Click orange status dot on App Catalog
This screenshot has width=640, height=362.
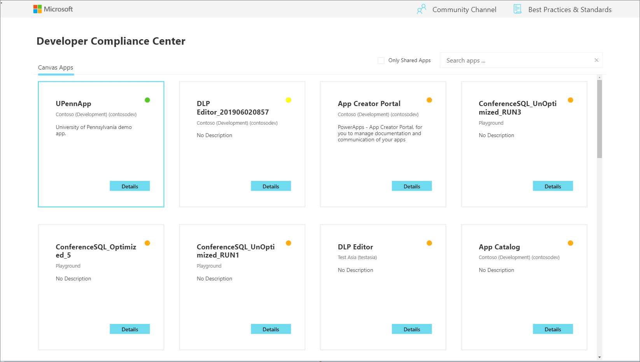570,243
